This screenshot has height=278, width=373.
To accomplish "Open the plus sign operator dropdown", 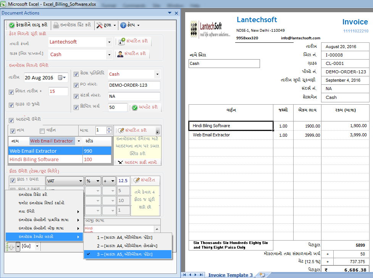I will pyautogui.click(x=113, y=181).
